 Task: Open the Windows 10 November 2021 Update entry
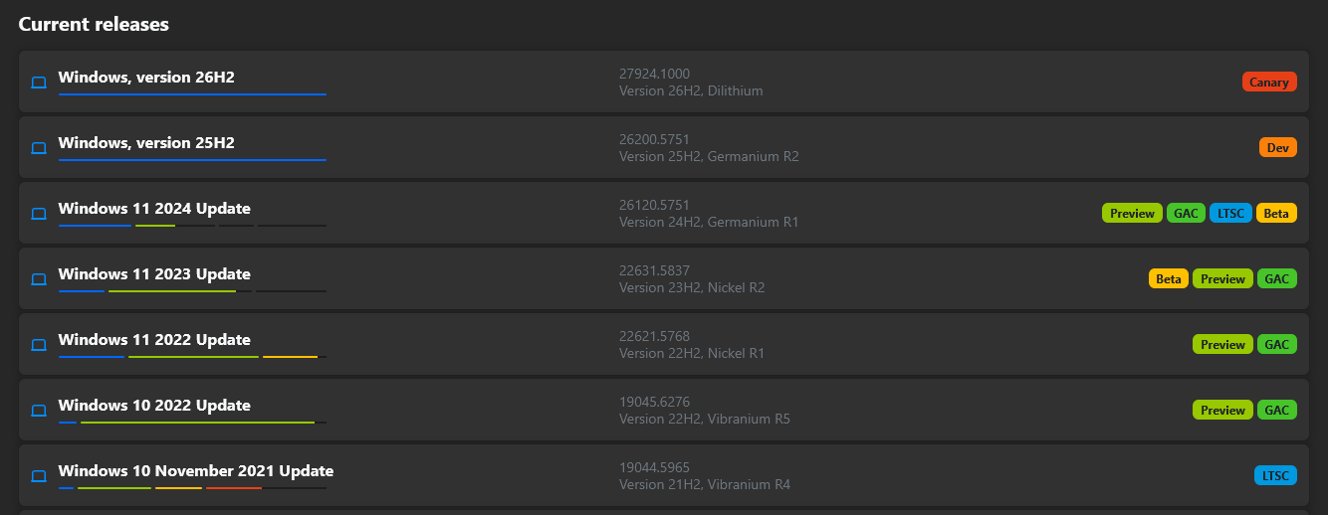coord(196,471)
